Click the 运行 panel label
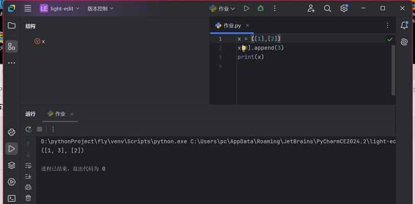This screenshot has height=204, width=415. pyautogui.click(x=31, y=114)
